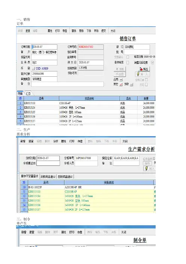The height and width of the screenshot is (264, 186).
Task: Focus 分析人员 field
Action: tap(86, 163)
